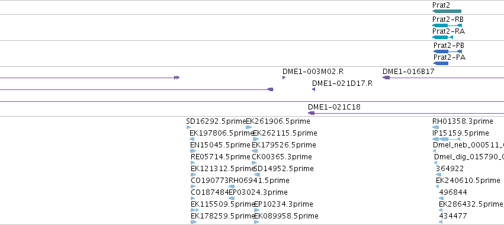Select the Prat2-PA protein feature

(x=441, y=63)
